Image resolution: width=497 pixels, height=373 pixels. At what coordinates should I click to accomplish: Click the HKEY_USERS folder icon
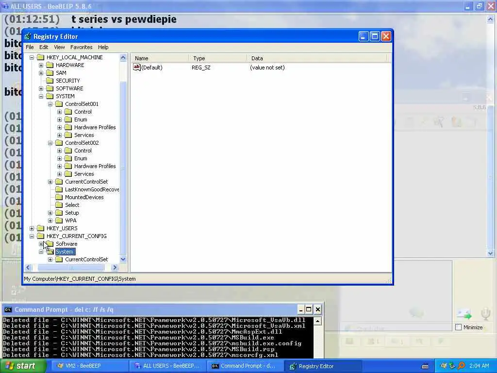click(x=41, y=228)
